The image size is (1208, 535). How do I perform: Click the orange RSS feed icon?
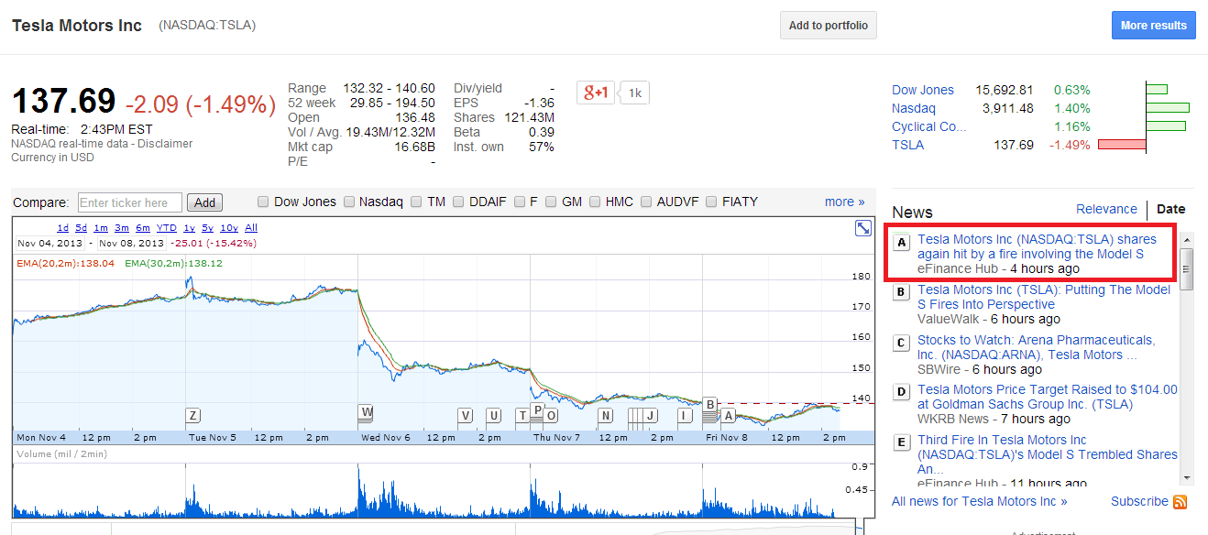tap(1181, 502)
